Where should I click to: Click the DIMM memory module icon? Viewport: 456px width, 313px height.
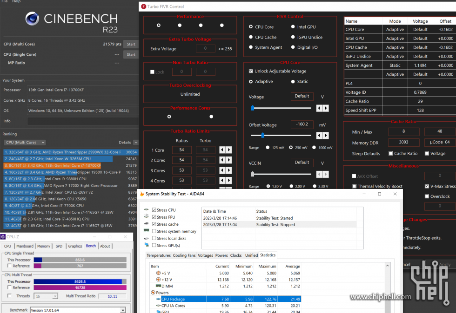[159, 286]
